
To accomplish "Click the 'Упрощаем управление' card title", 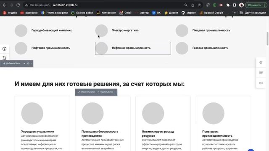I will point(37,131).
